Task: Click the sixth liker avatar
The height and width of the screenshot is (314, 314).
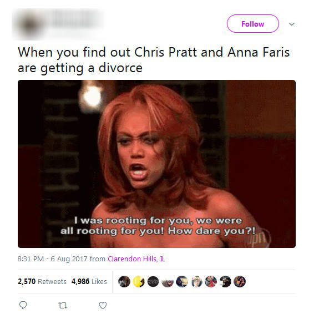Action: [x=196, y=282]
